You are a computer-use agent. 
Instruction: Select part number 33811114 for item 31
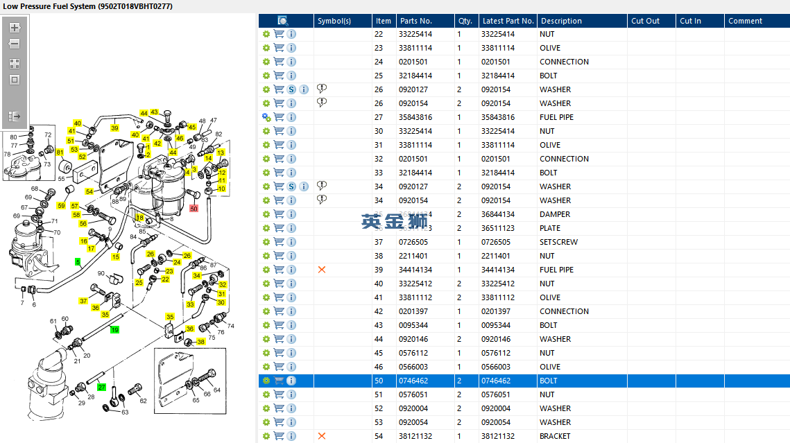point(415,145)
